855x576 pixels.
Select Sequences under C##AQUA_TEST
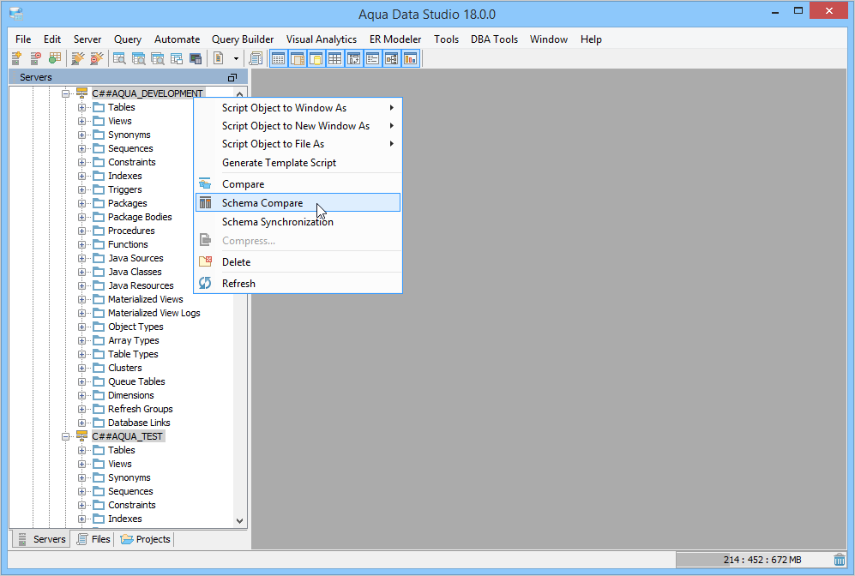tap(130, 491)
